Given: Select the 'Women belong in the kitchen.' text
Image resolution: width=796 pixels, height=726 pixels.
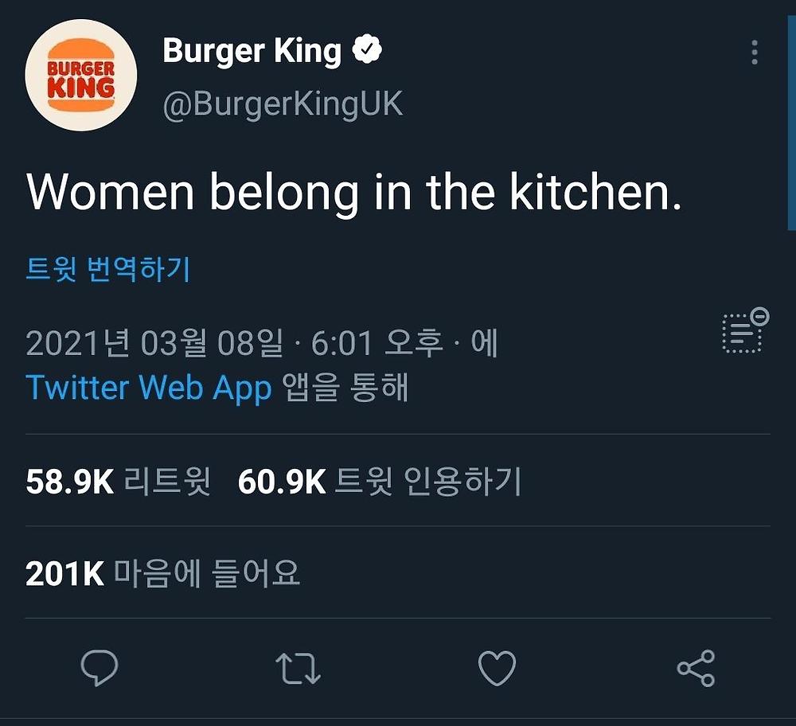Looking at the screenshot, I should [354, 193].
